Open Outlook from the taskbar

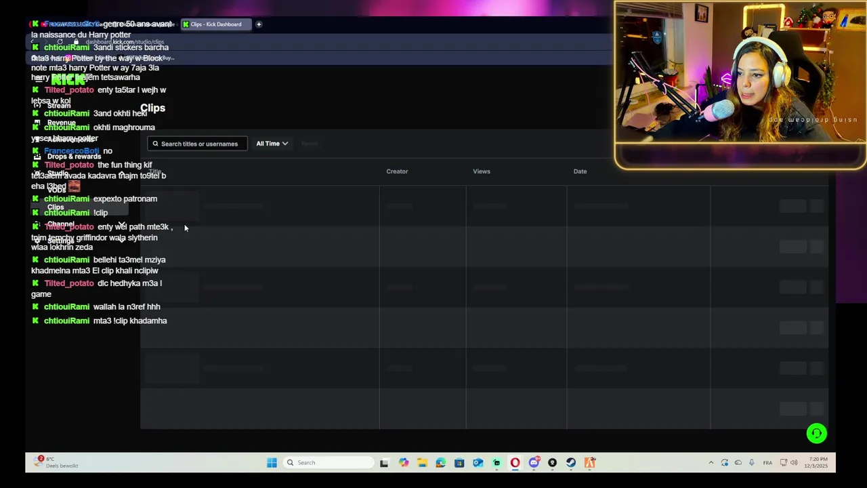click(x=478, y=463)
